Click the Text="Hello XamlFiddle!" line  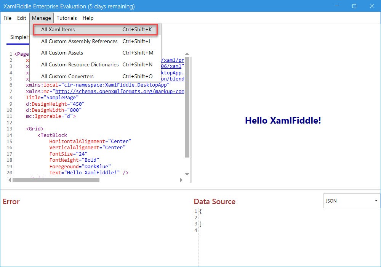tap(89, 173)
